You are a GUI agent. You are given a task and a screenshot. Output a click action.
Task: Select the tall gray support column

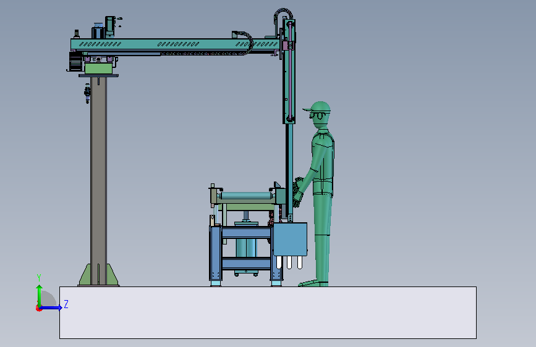pyautogui.click(x=98, y=180)
